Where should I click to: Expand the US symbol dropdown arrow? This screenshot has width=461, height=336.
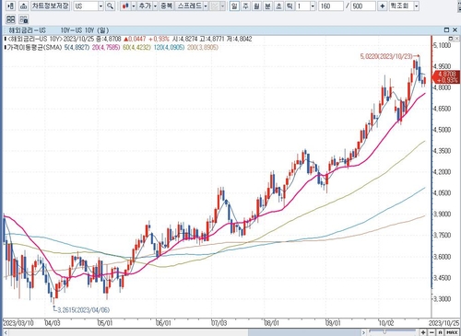click(100, 6)
